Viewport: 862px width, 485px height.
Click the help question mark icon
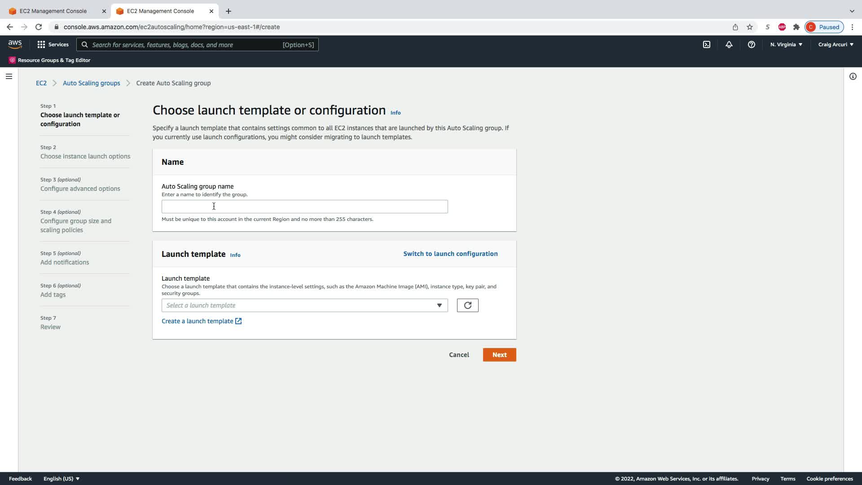click(x=751, y=44)
